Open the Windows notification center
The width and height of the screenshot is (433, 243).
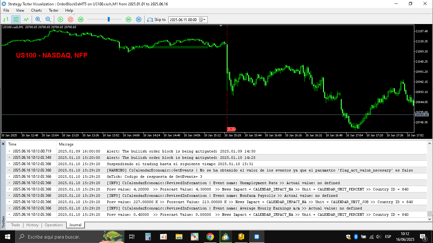pyautogui.click(x=423, y=237)
